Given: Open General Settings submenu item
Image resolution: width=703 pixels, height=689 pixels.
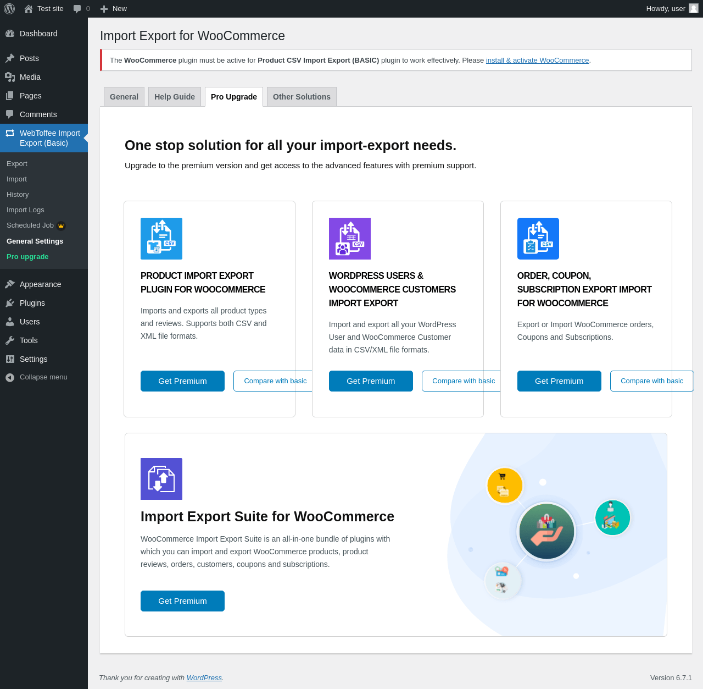Looking at the screenshot, I should click(x=44, y=241).
